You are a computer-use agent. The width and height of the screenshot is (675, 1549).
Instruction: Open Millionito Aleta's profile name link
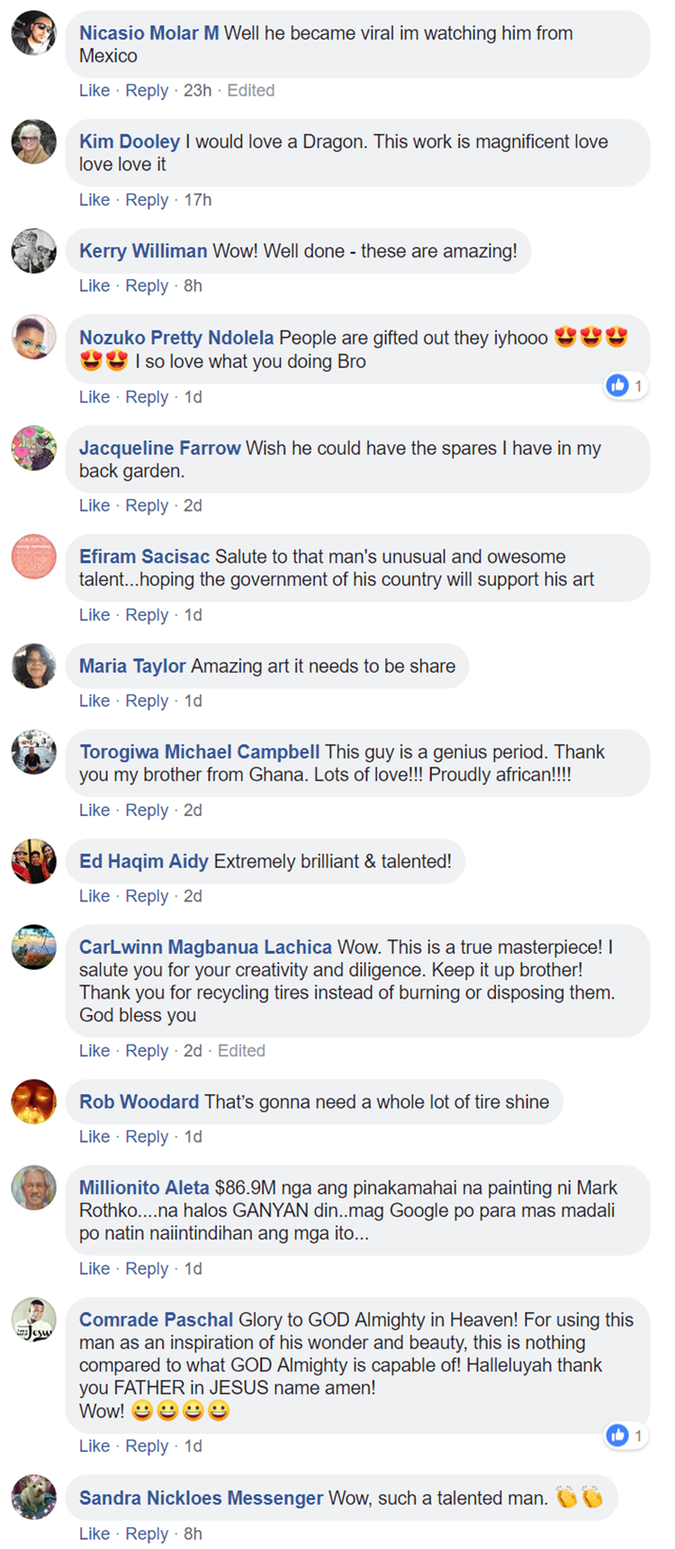click(144, 1188)
